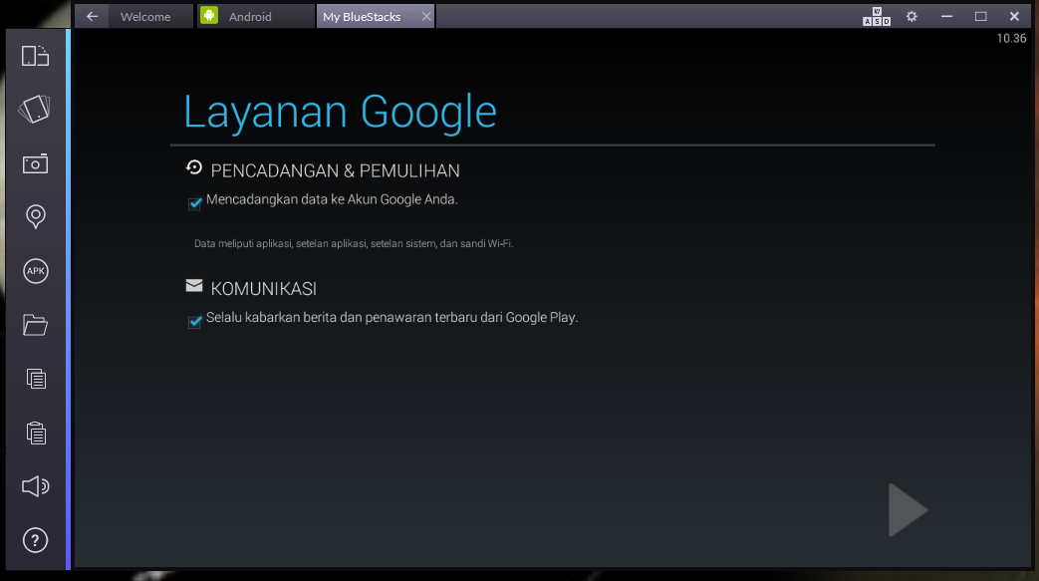Click the Android tab icon
The width and height of the screenshot is (1039, 581).
point(209,15)
